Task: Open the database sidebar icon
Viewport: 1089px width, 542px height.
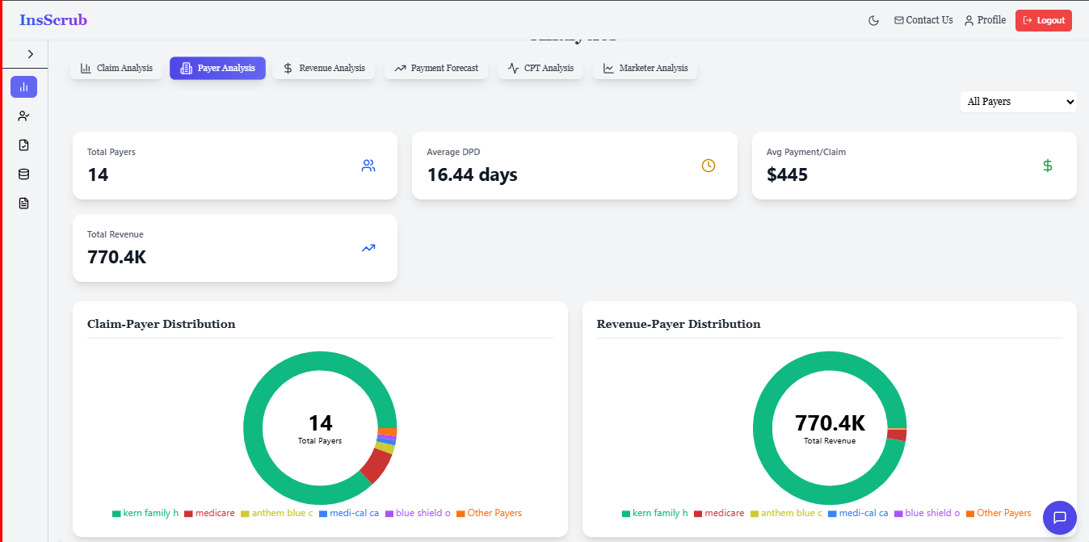Action: pos(23,174)
